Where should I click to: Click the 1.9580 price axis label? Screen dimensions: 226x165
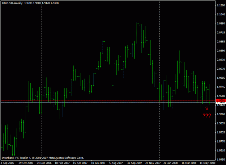point(221,96)
